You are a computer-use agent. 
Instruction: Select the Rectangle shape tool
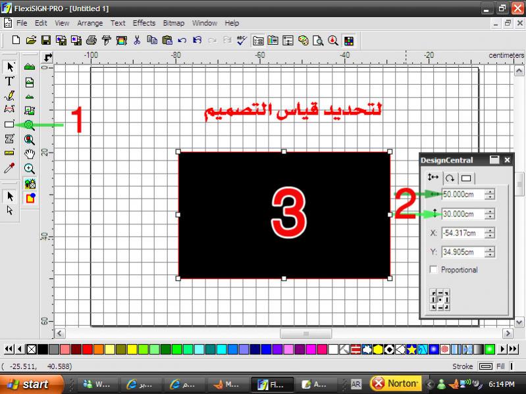[x=9, y=124]
